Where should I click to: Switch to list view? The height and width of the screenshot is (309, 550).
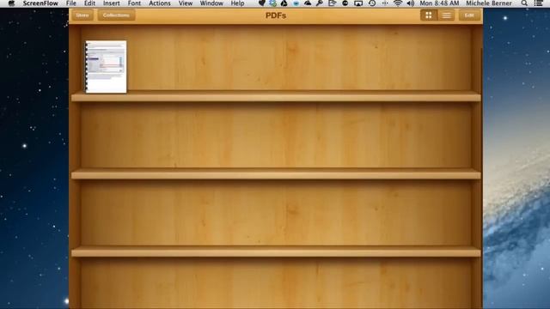(x=446, y=15)
